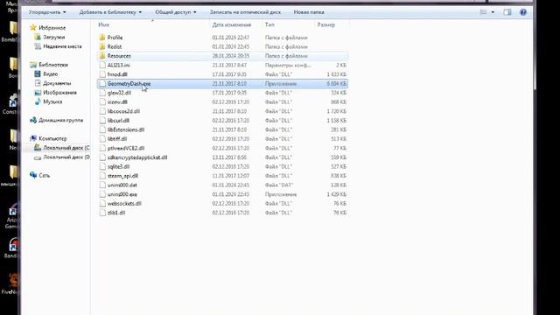The height and width of the screenshot is (315, 560).
Task: Sort by Тип column header
Action: tap(269, 24)
